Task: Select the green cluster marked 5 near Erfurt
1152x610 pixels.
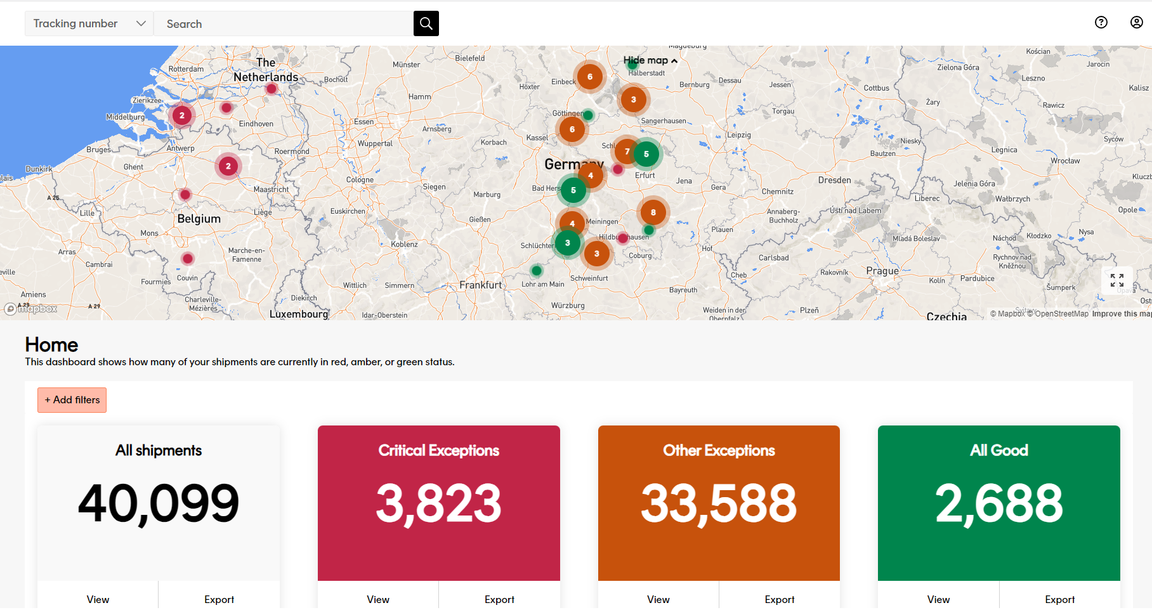Action: tap(646, 153)
